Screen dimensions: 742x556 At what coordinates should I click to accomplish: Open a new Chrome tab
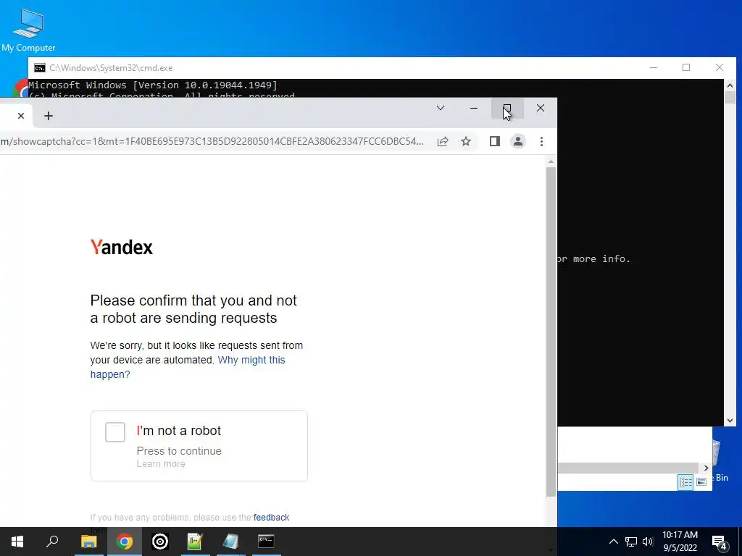tap(49, 116)
